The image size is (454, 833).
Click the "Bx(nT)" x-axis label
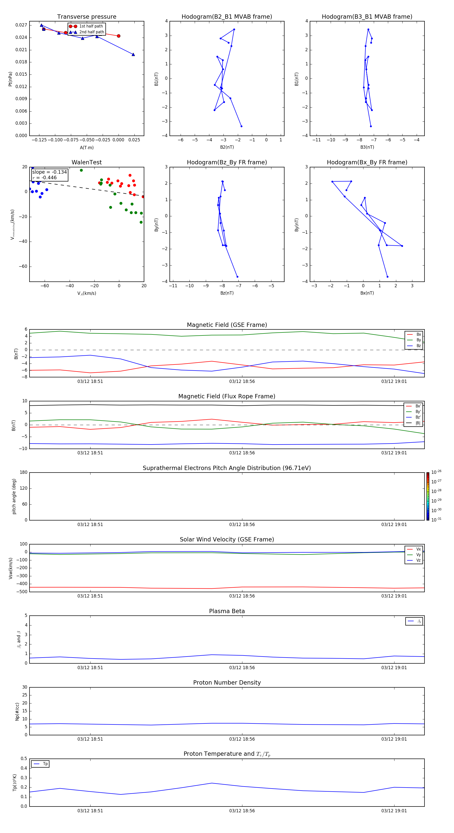[x=367, y=293]
